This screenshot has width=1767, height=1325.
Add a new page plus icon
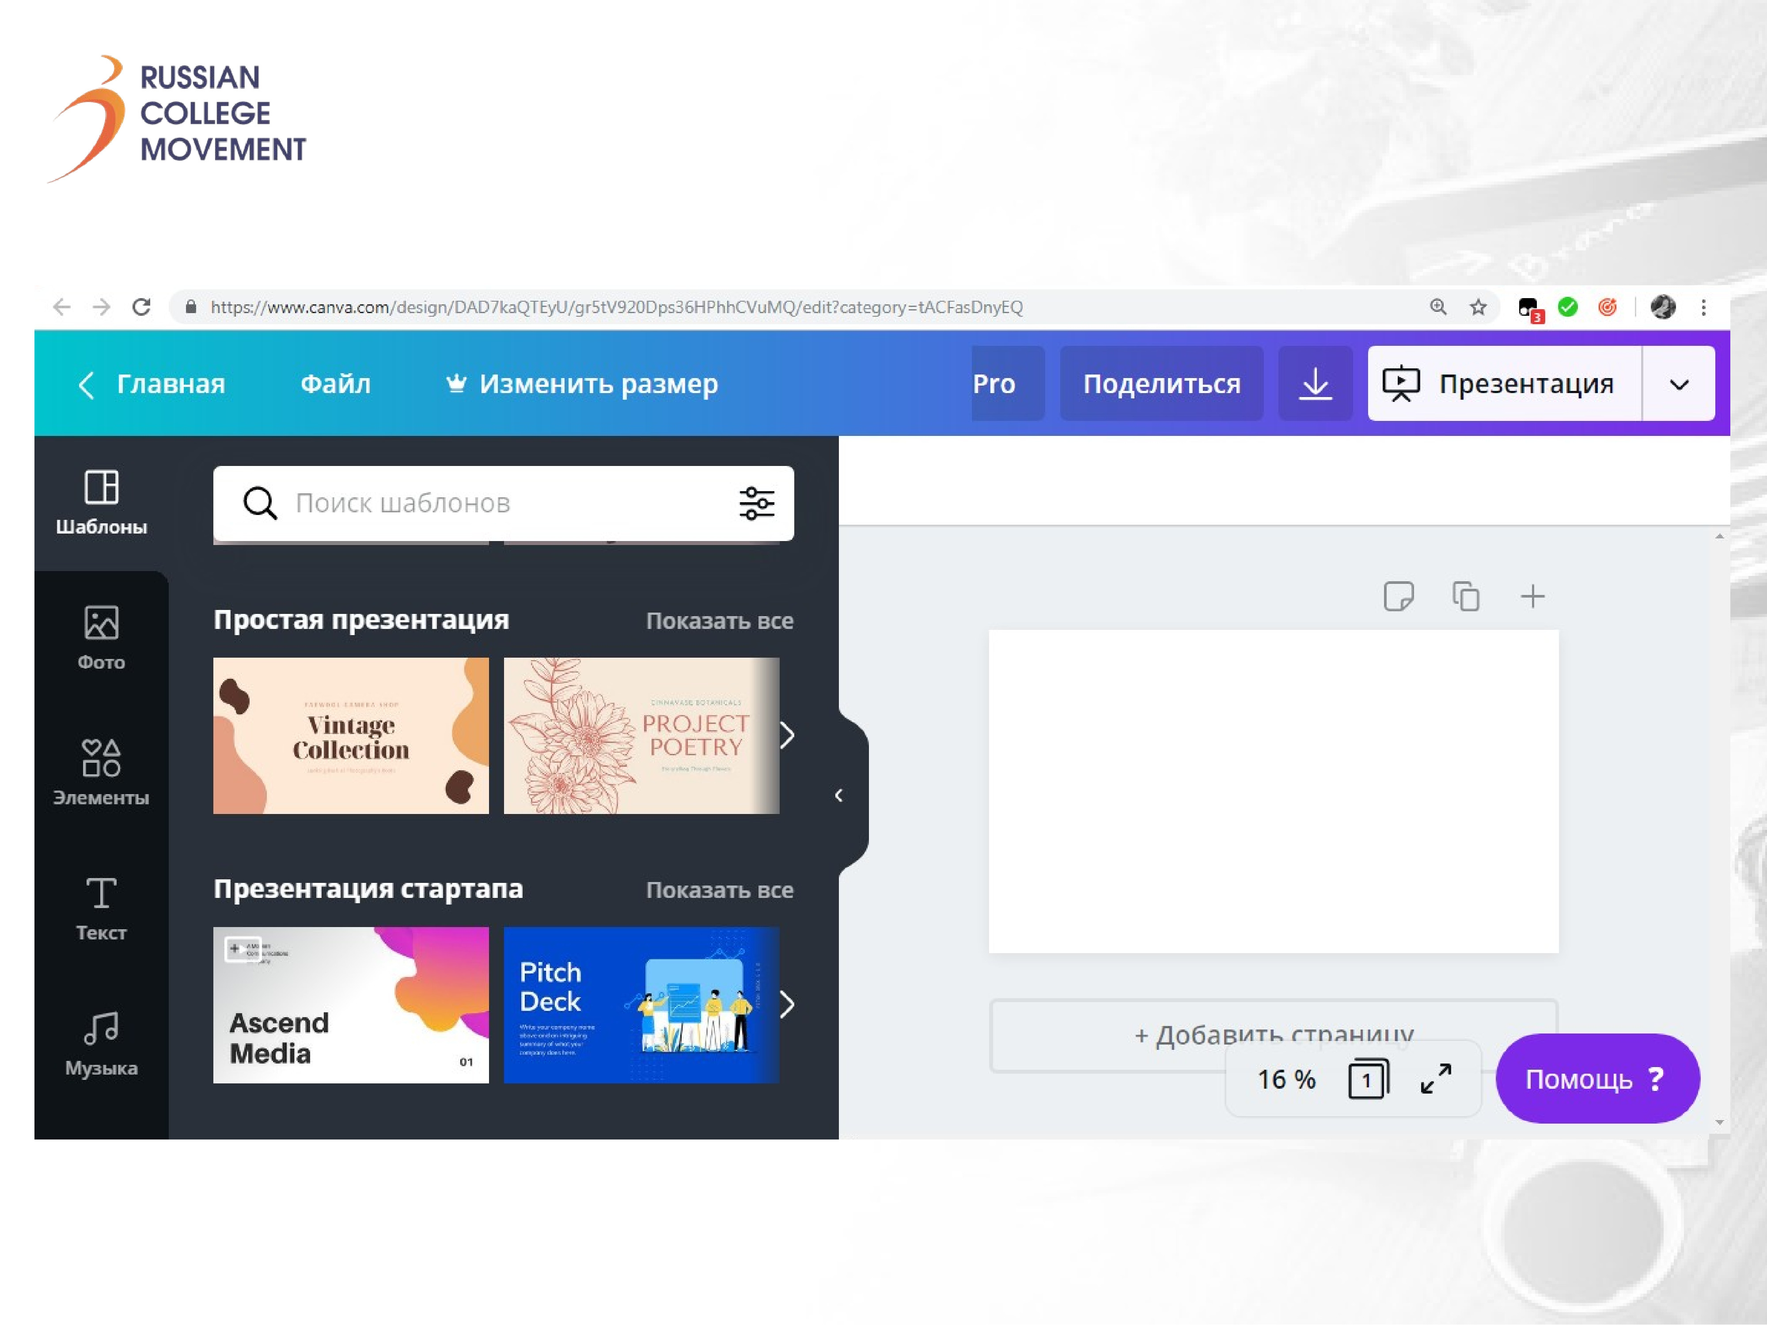coord(1532,596)
